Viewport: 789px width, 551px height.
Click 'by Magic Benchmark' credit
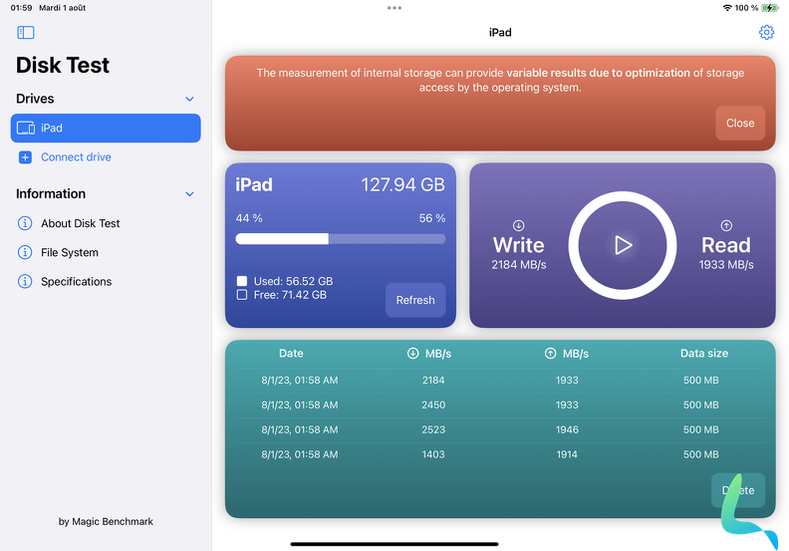[x=106, y=522]
